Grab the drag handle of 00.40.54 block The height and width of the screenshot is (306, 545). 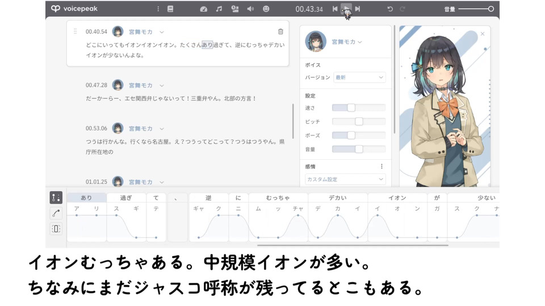75,32
